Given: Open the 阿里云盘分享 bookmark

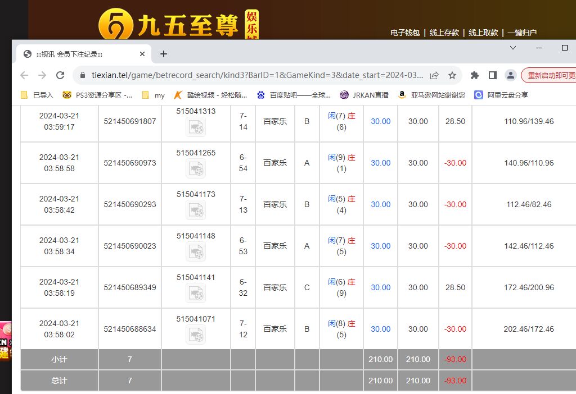Looking at the screenshot, I should pos(501,95).
